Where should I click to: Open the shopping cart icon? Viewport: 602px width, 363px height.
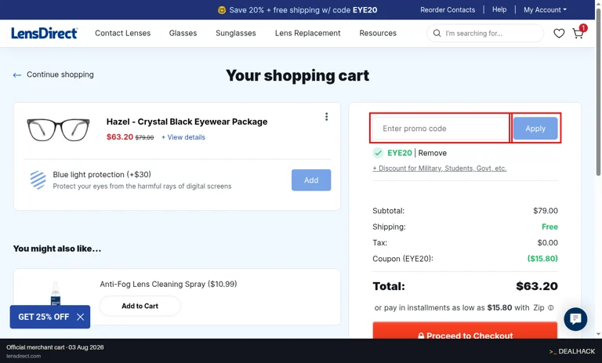(x=578, y=33)
